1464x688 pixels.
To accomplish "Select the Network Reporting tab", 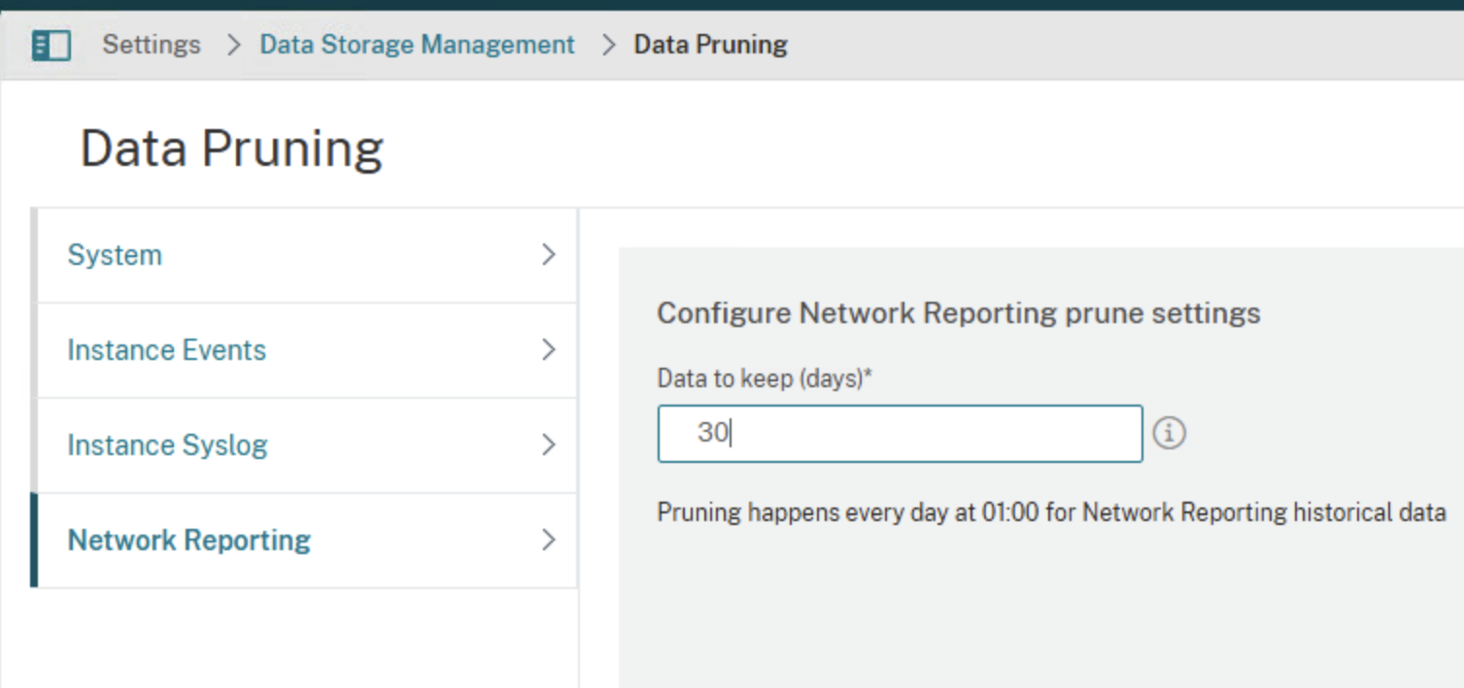I will pos(188,541).
